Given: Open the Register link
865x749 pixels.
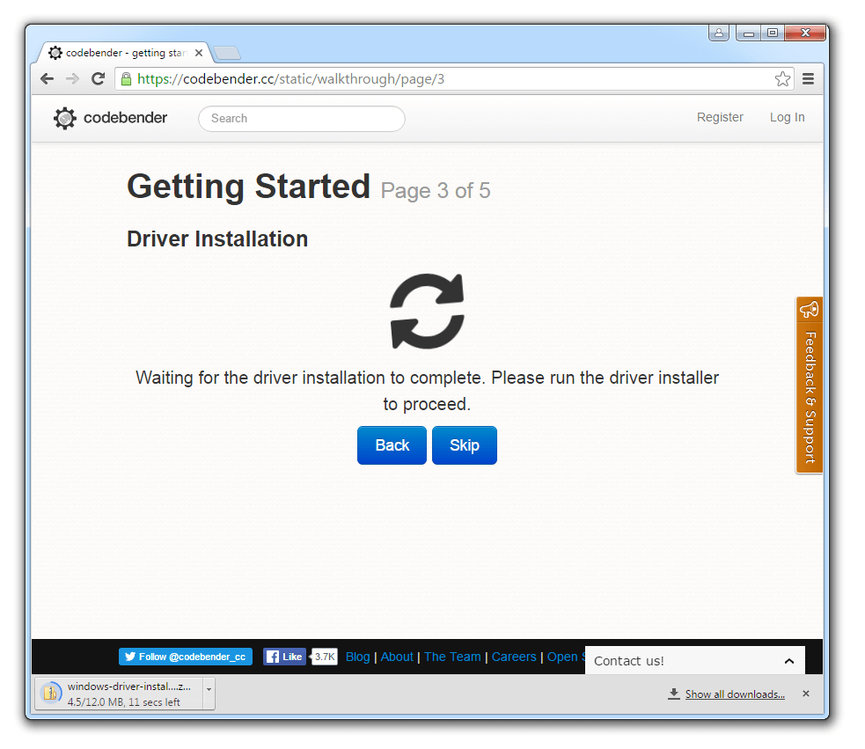Looking at the screenshot, I should [720, 117].
